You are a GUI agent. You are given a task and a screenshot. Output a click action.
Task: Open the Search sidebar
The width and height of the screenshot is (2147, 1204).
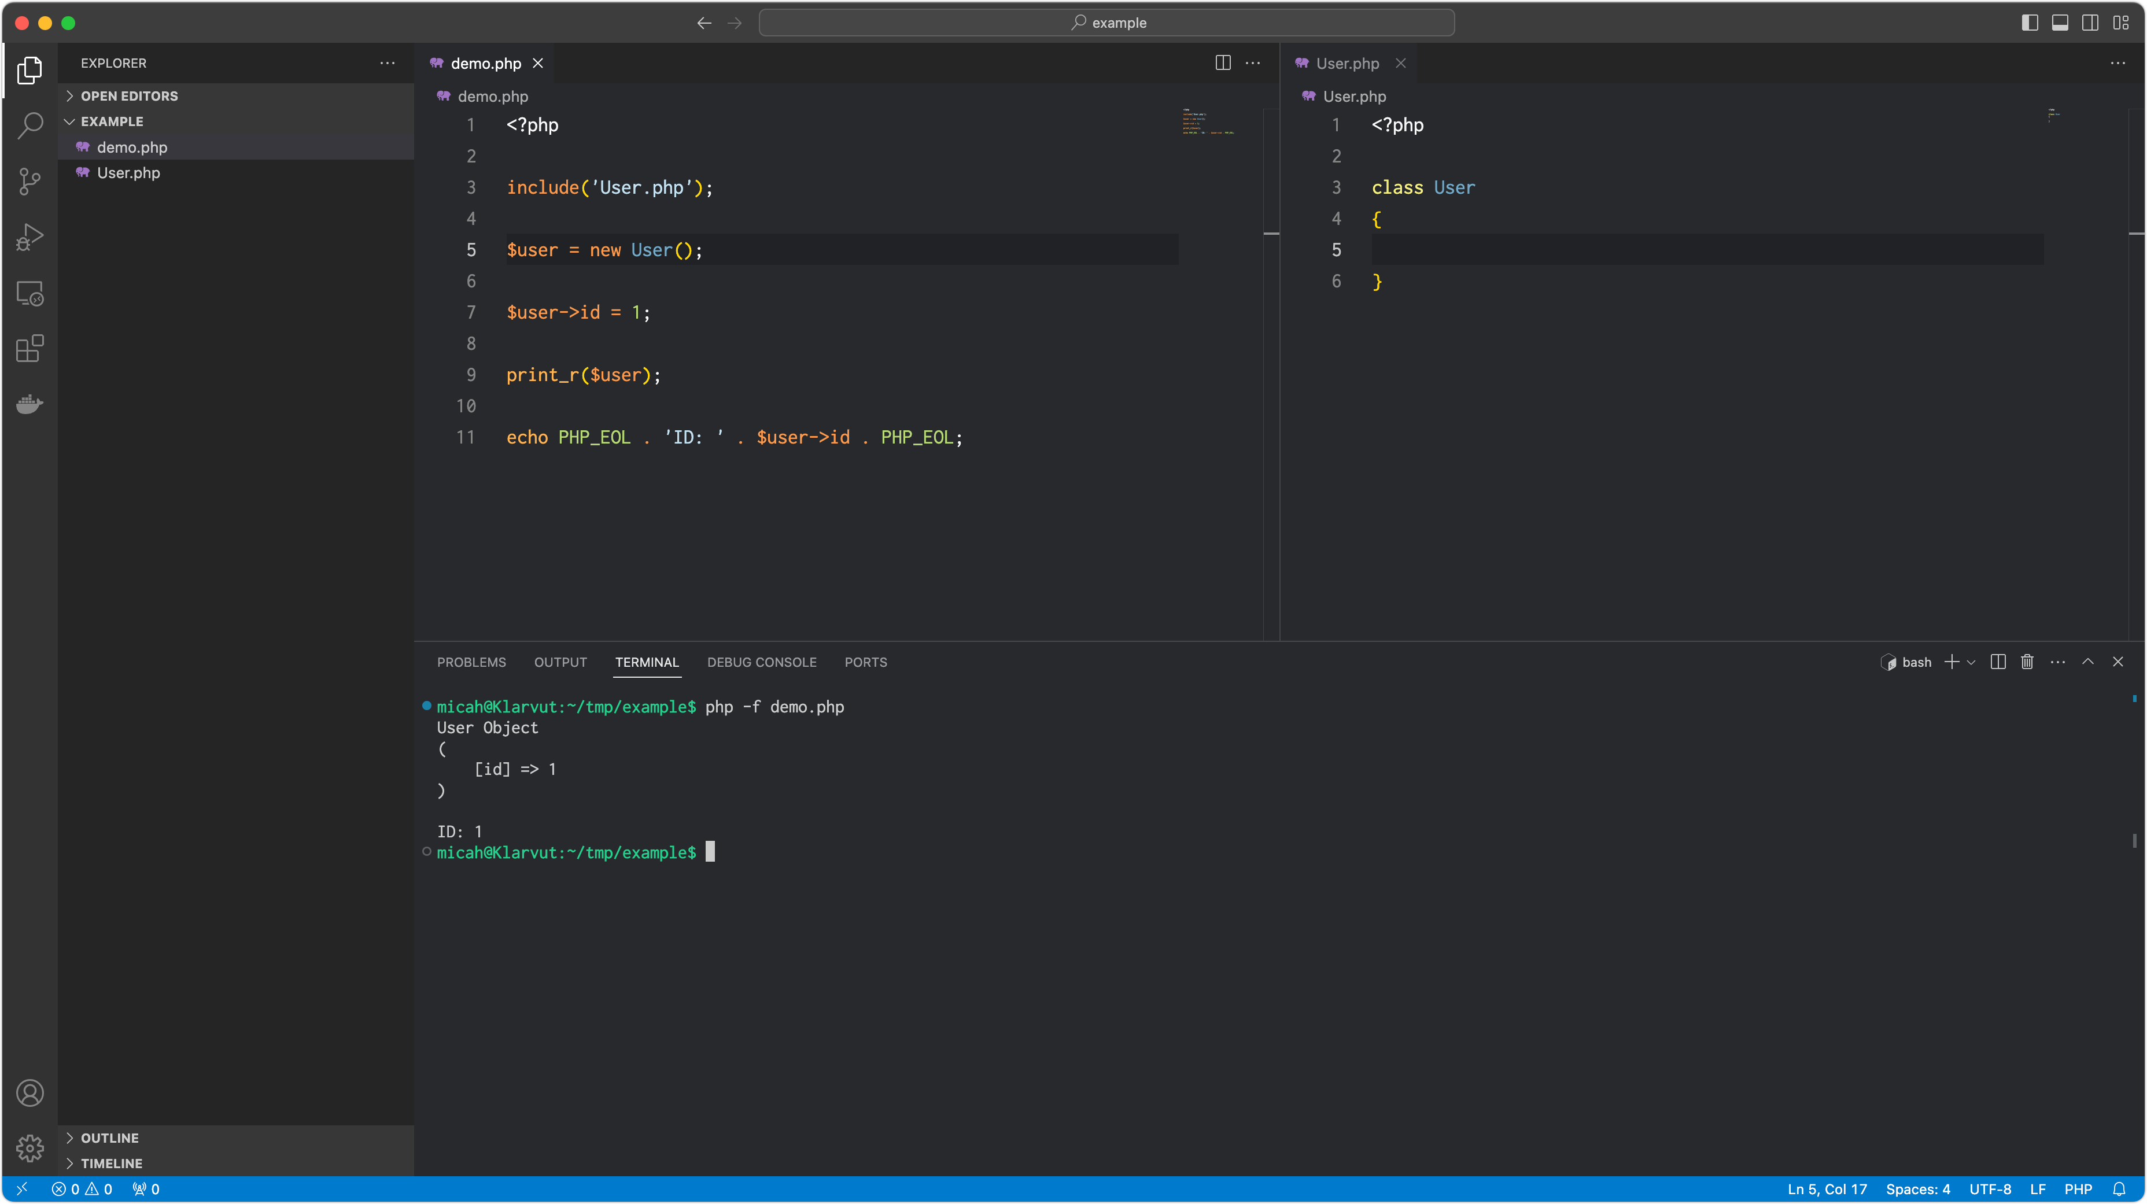tap(30, 126)
